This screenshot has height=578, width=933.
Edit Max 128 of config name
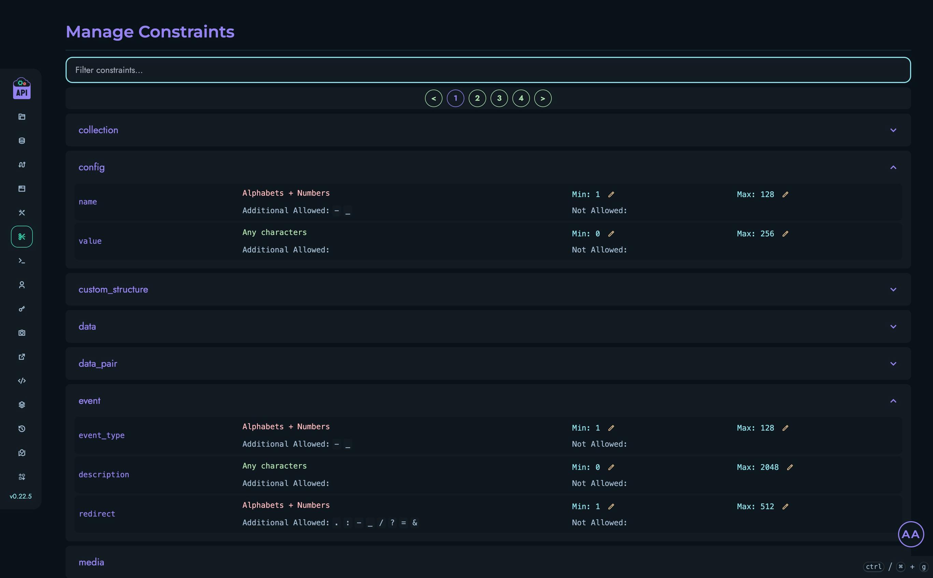click(785, 195)
